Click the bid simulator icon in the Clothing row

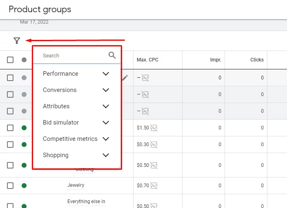coord(154,165)
